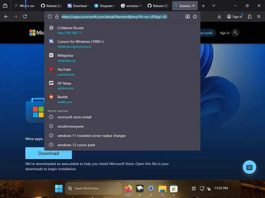Open a new tab with plus button
Image resolution: width=265 pixels, height=198 pixels.
tap(203, 6)
